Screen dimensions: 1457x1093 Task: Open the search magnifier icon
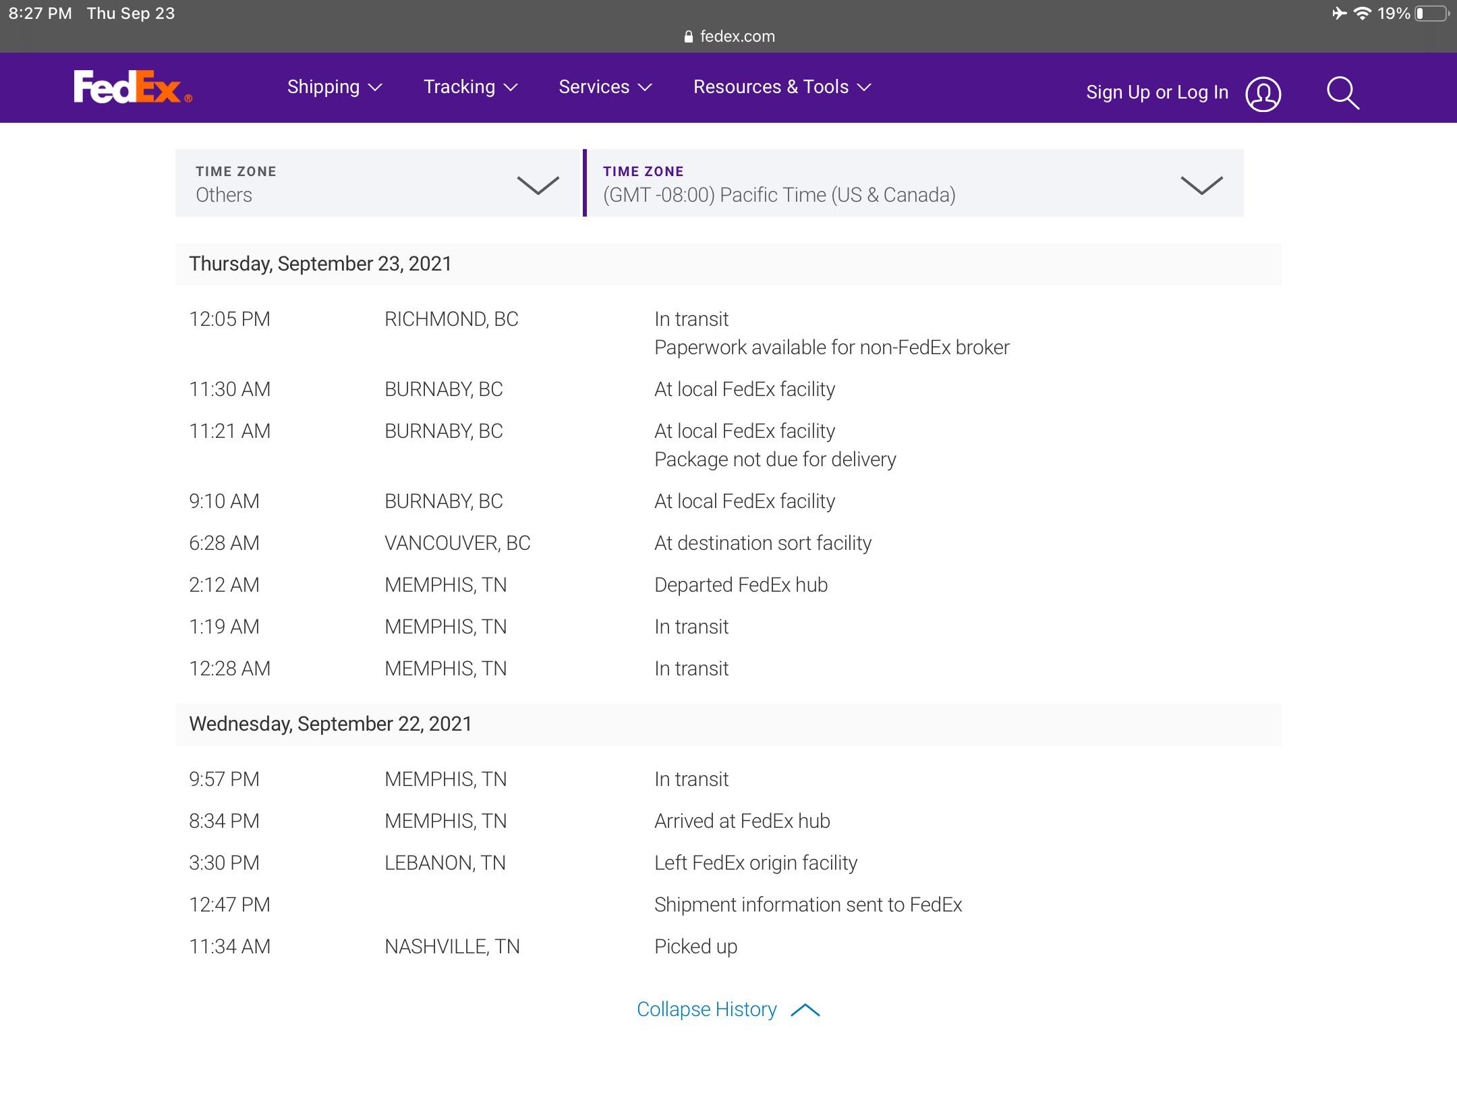[1343, 93]
